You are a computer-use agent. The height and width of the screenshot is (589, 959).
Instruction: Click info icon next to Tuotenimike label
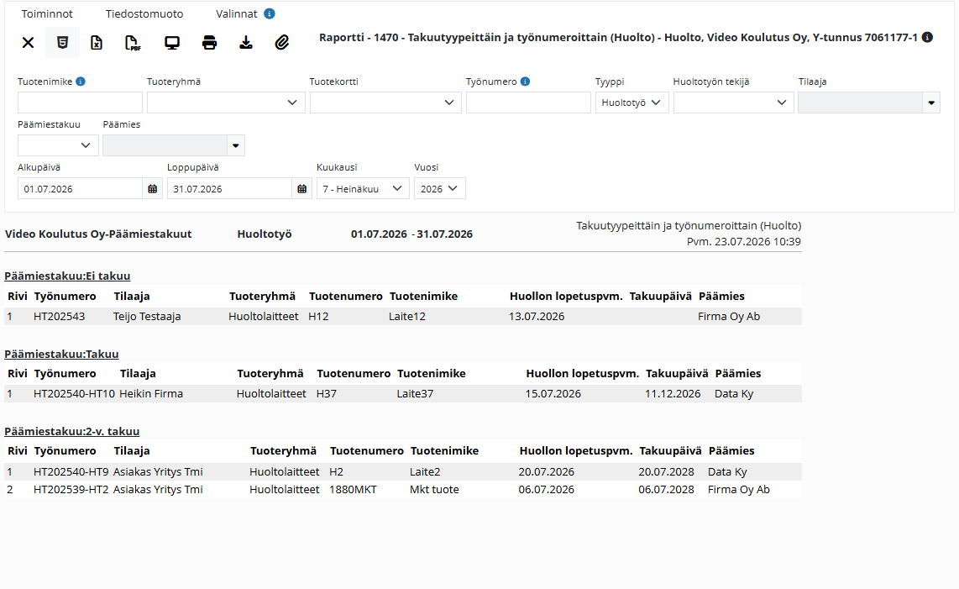point(81,82)
